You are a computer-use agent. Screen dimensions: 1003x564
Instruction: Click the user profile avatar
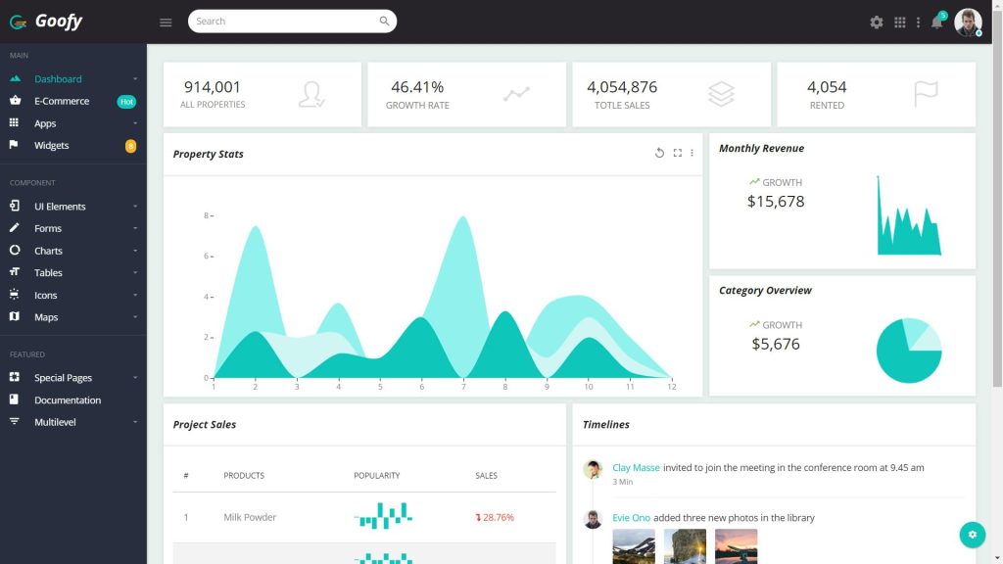(968, 21)
